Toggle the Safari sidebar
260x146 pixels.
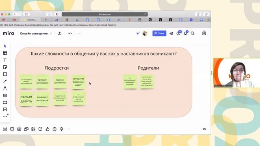(x=26, y=15)
